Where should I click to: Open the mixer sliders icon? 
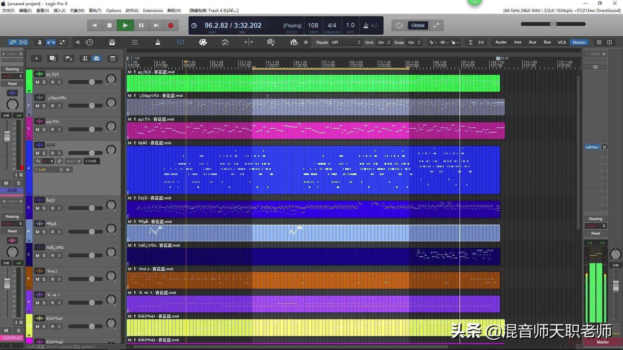180,42
